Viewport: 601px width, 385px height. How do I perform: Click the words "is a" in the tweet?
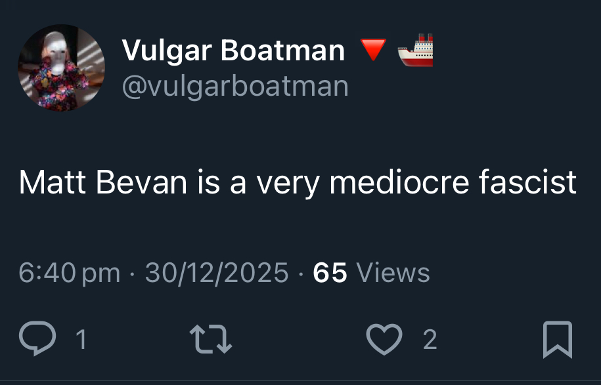221,182
